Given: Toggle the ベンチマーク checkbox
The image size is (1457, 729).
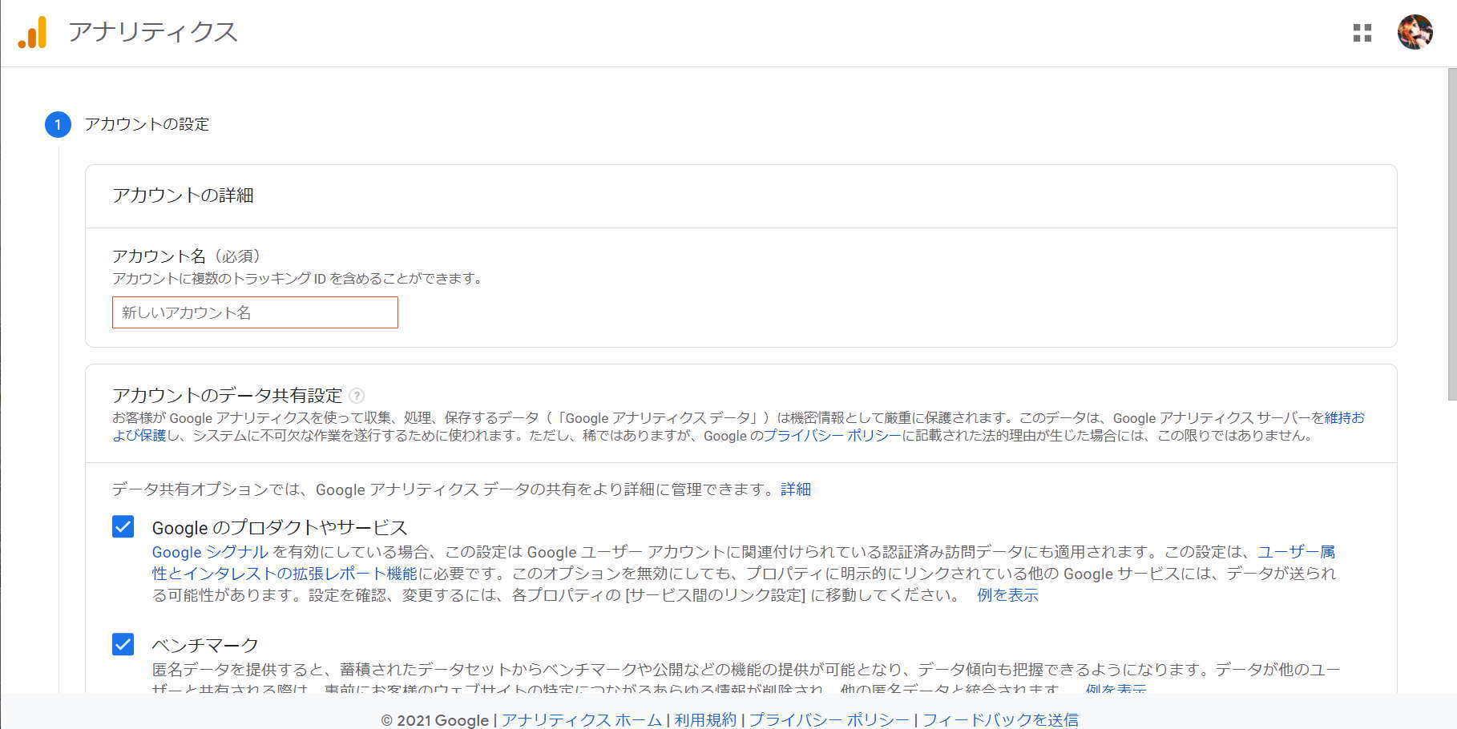Looking at the screenshot, I should pos(123,644).
